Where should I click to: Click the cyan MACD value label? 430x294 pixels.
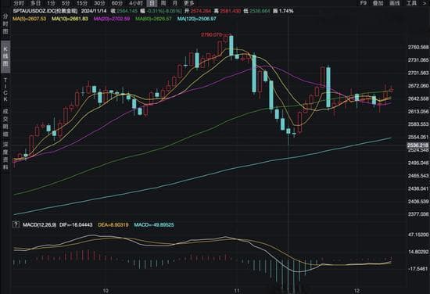pos(154,225)
